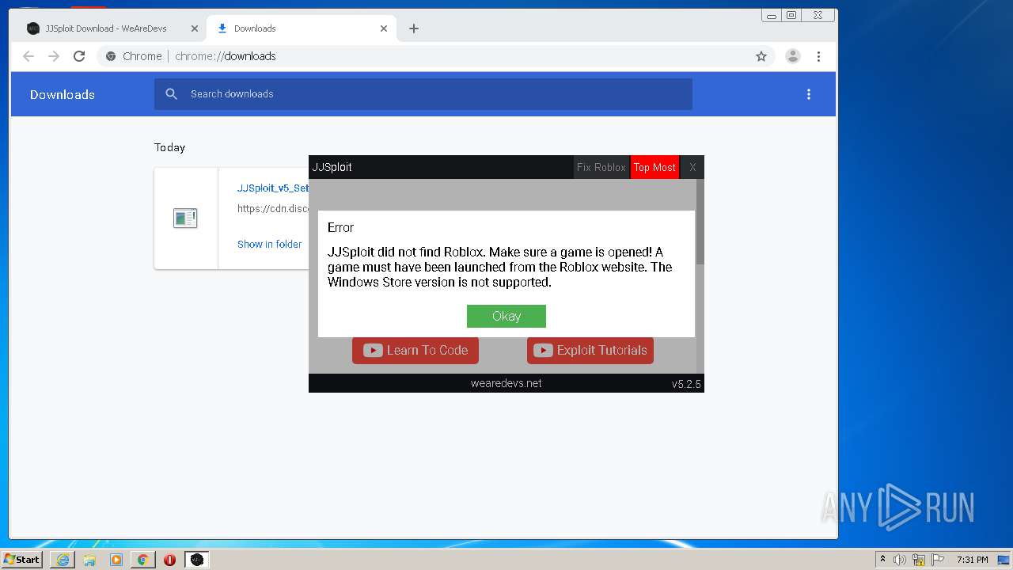Click the search magnifier icon in Downloads
Image resolution: width=1013 pixels, height=570 pixels.
[171, 94]
